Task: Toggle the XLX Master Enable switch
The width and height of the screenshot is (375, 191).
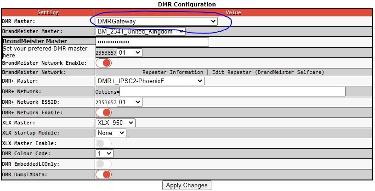Action: [x=103, y=143]
